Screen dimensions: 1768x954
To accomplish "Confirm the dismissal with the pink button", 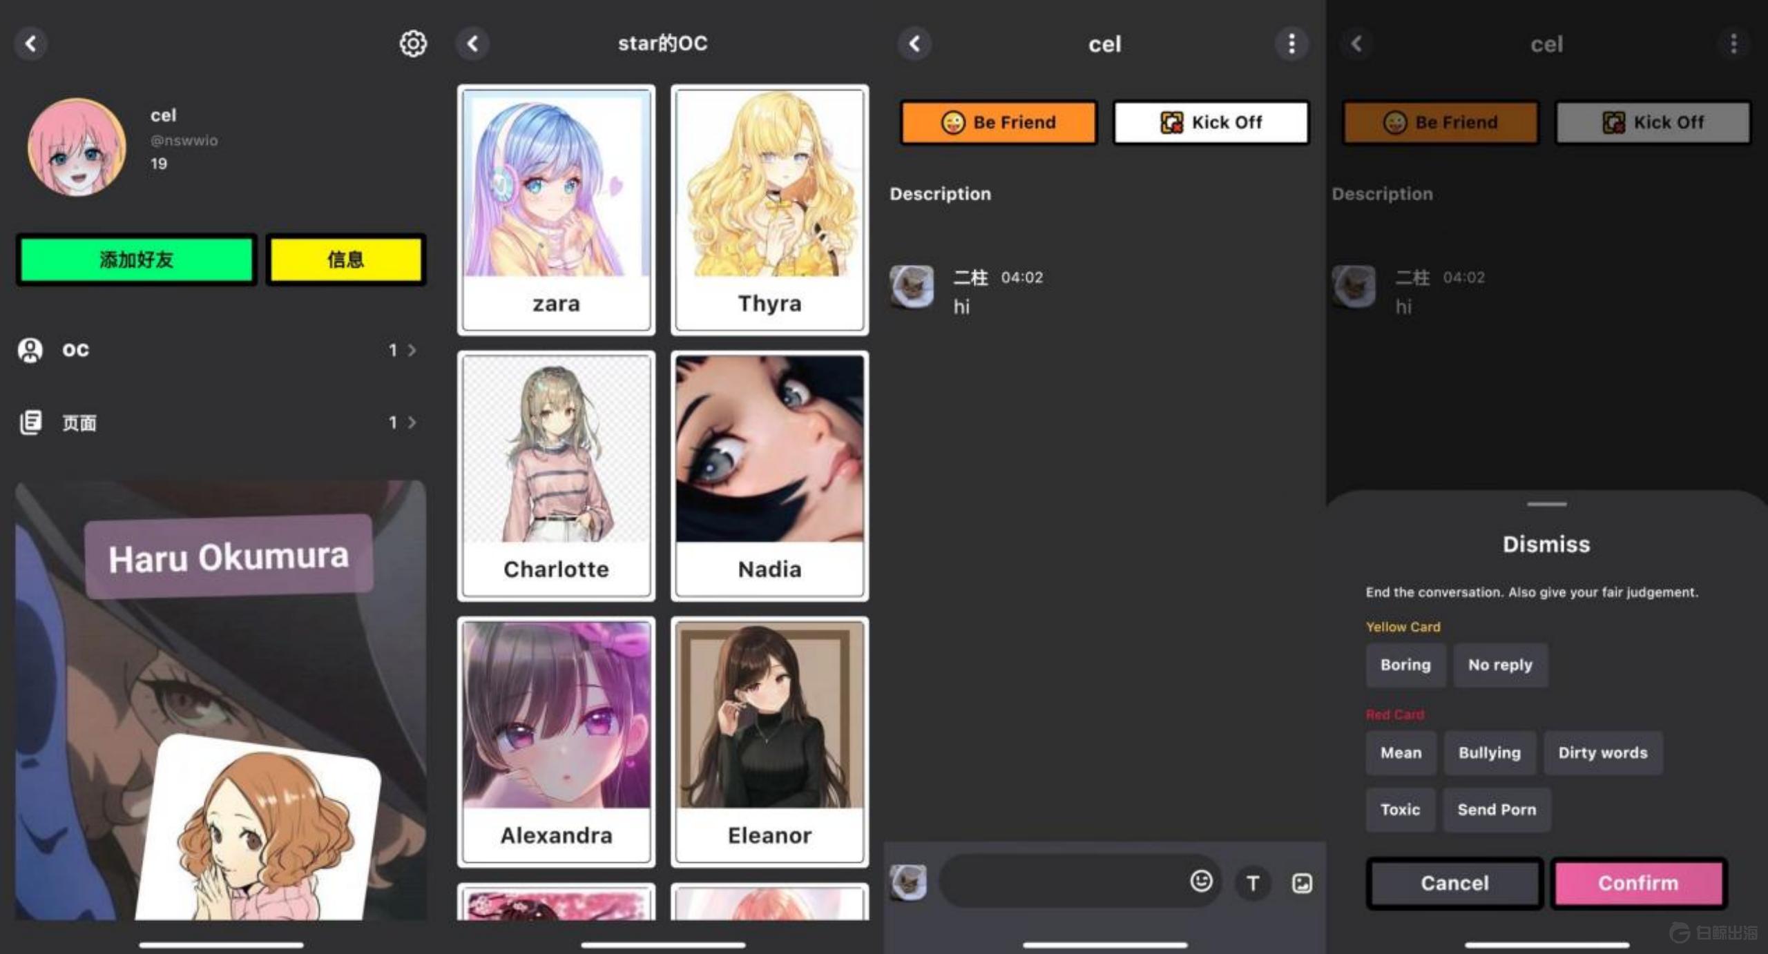I will (x=1637, y=883).
